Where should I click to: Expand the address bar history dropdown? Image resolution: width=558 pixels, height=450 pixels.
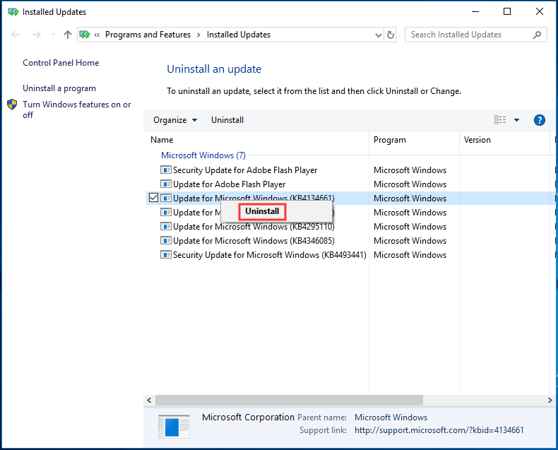coord(379,35)
